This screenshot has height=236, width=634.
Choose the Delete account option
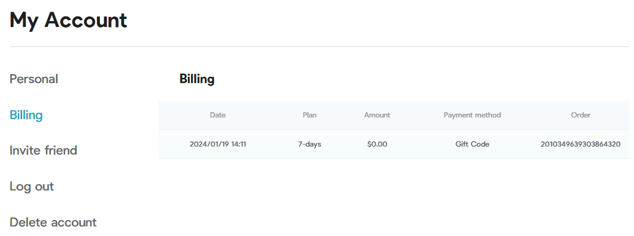point(53,222)
